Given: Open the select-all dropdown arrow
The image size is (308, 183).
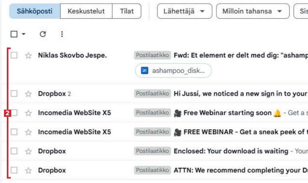Looking at the screenshot, I should coord(24,34).
